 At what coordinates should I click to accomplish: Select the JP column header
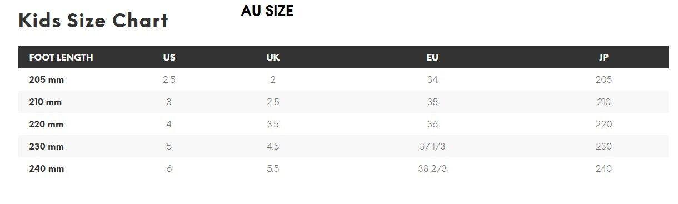604,57
